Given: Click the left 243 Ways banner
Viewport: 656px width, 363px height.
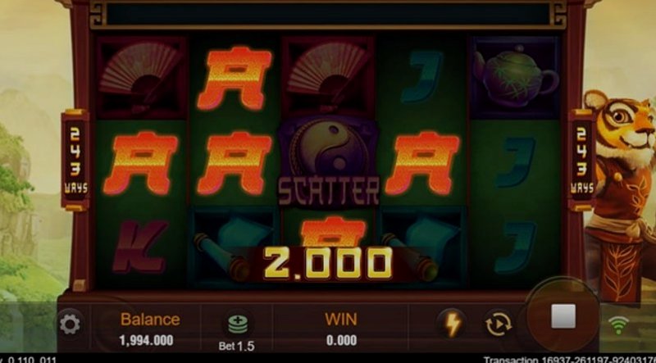Looking at the screenshot, I should point(75,160).
